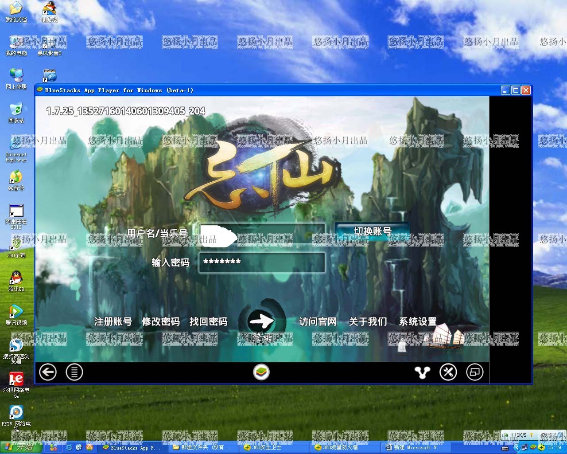Open the BlueStacks share icon
The height and width of the screenshot is (454, 567).
pyautogui.click(x=422, y=372)
